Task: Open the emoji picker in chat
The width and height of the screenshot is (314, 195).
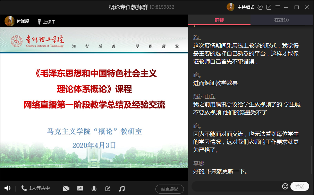Action: (x=285, y=186)
